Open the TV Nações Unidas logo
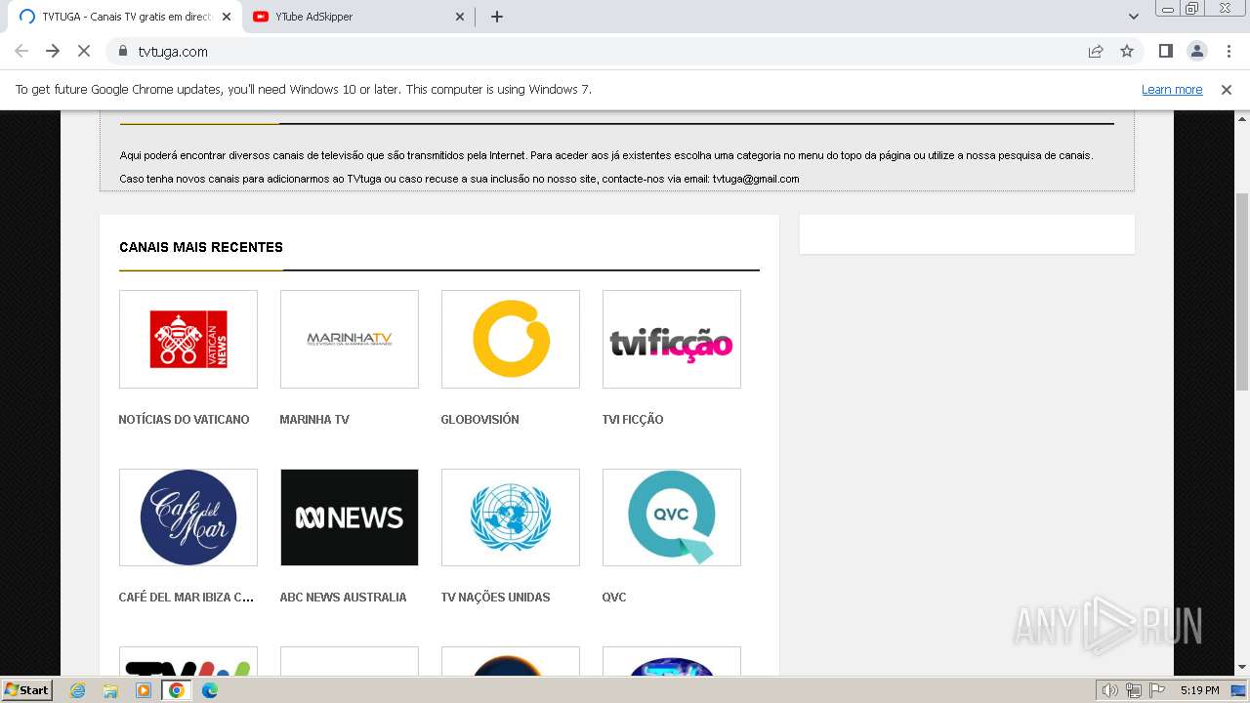Image resolution: width=1250 pixels, height=703 pixels. tap(511, 517)
